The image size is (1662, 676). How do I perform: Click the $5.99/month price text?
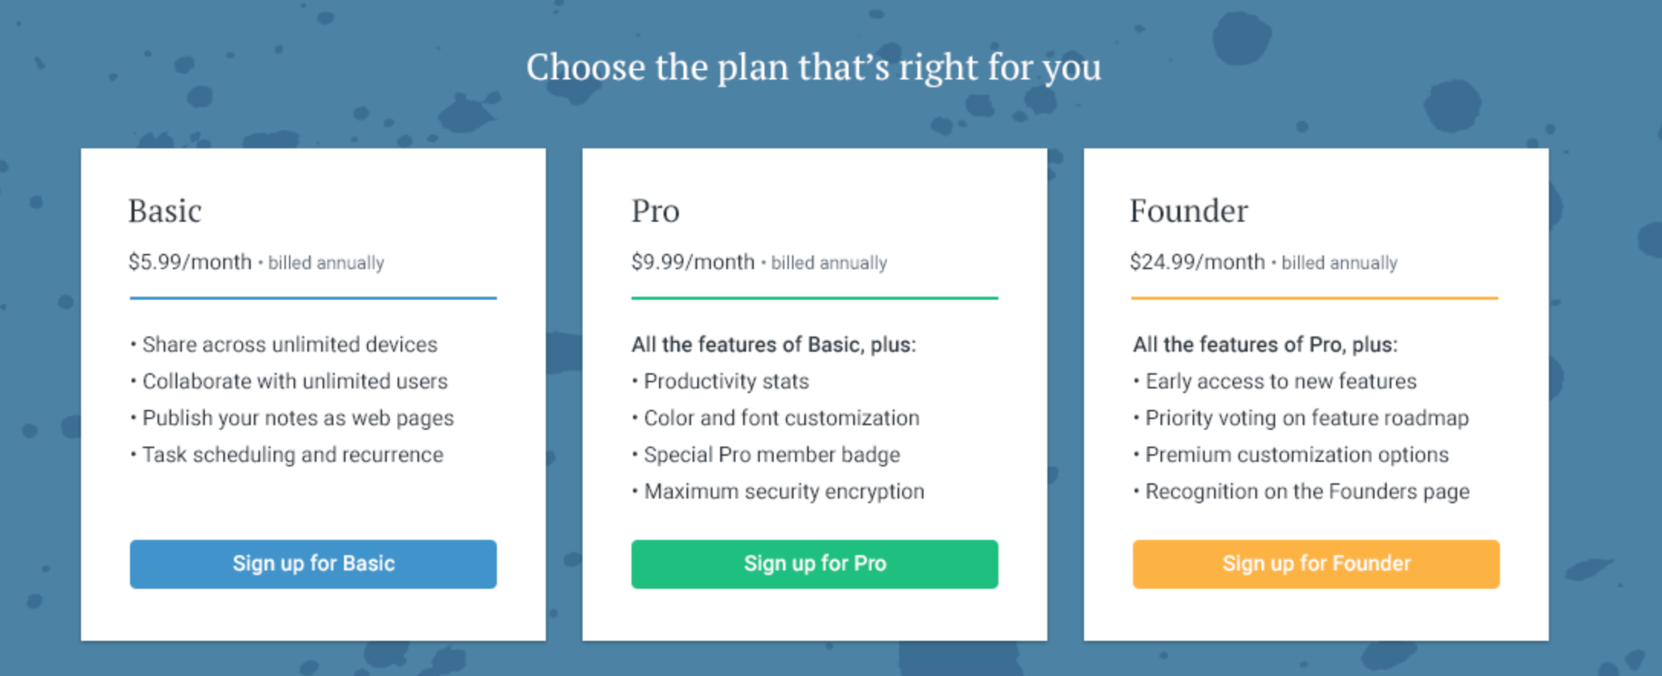190,262
